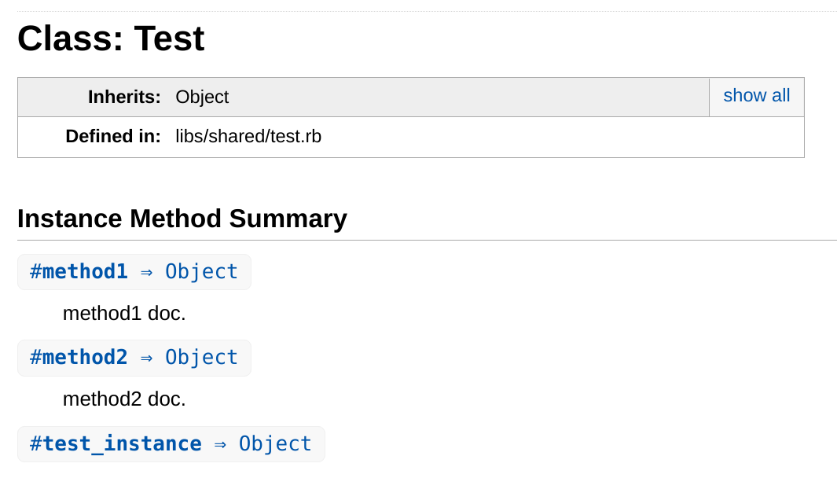Click the empty Inherits row area

[472, 97]
